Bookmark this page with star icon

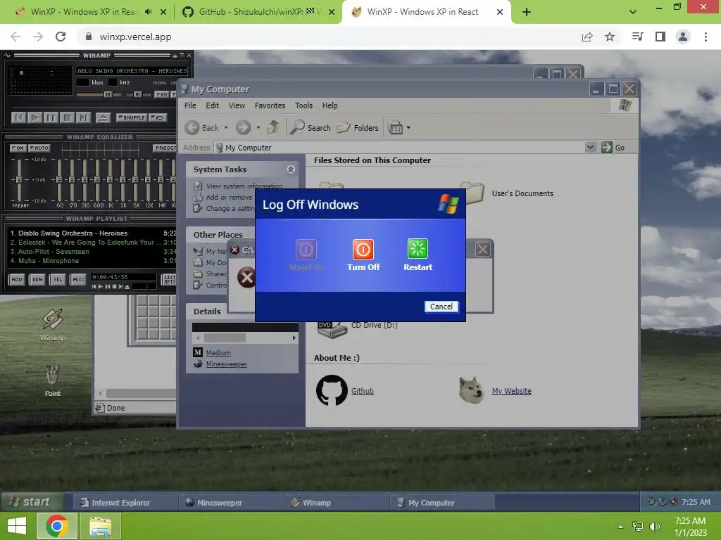(609, 37)
